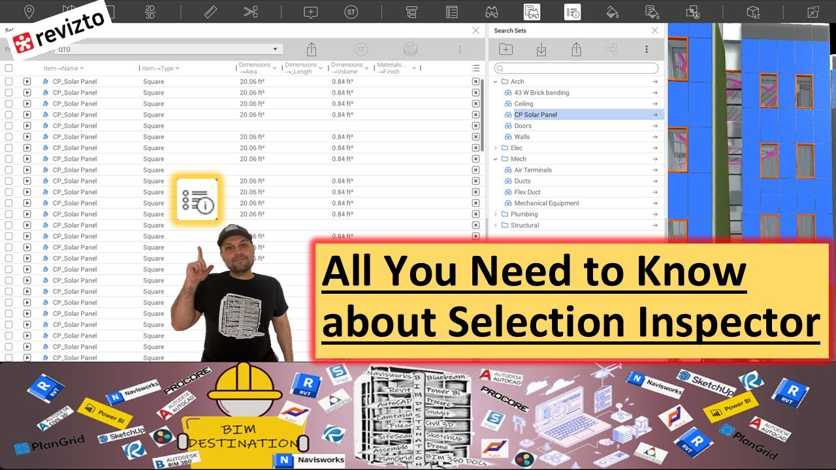836x470 pixels.
Task: Expand the Elec folder
Action: pos(496,148)
